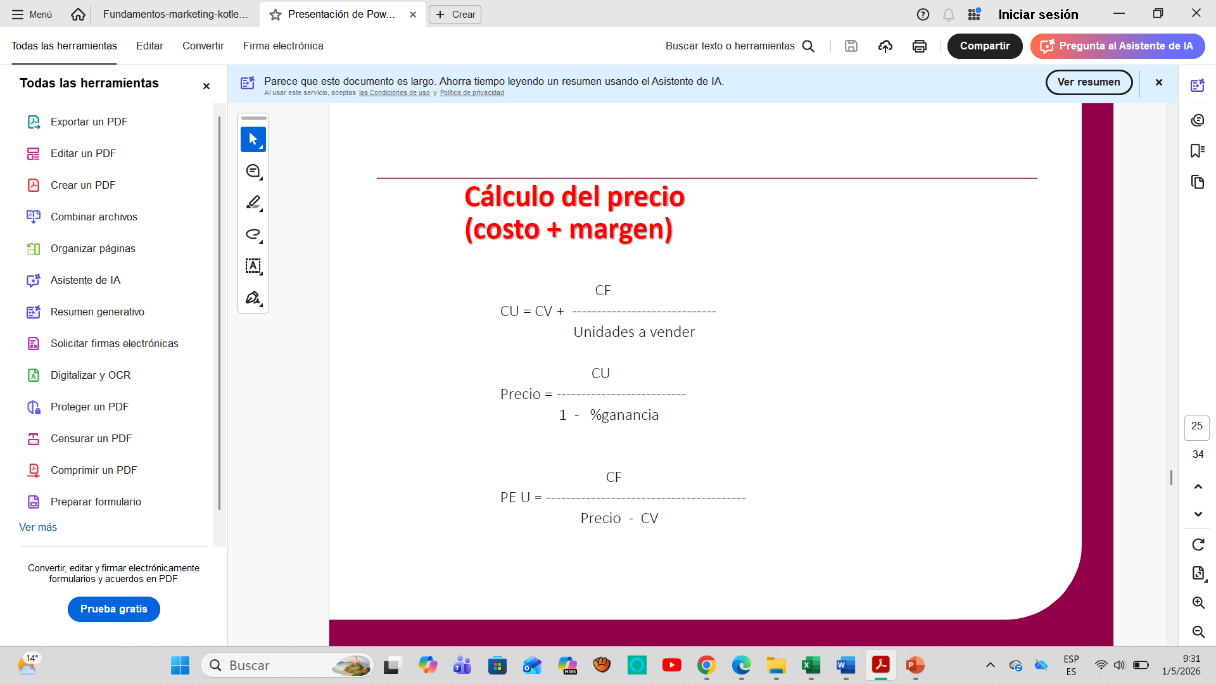
Task: Open las Condiciones de uso link
Action: point(395,93)
